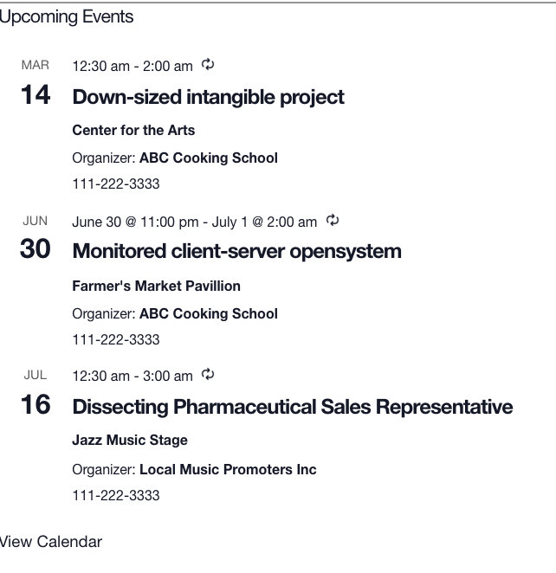This screenshot has height=573, width=556.
Task: Click the recurring icon on the June 30 event
Action: 332,221
